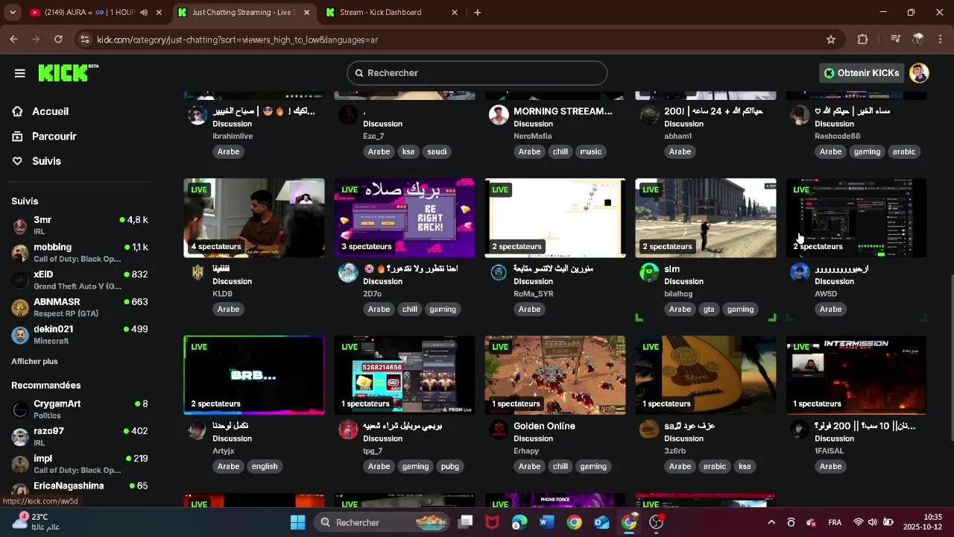This screenshot has height=537, width=954.
Task: Open the hamburger sidebar menu
Action: (20, 73)
